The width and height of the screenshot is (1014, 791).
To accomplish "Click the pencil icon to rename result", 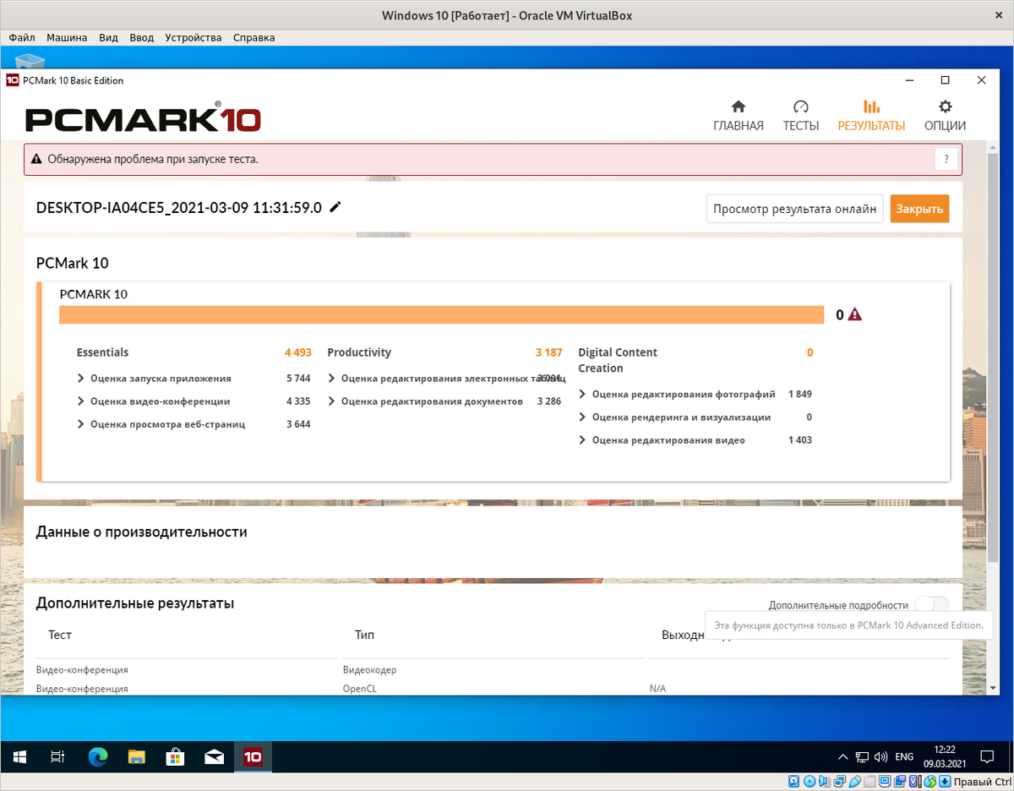I will pos(335,207).
